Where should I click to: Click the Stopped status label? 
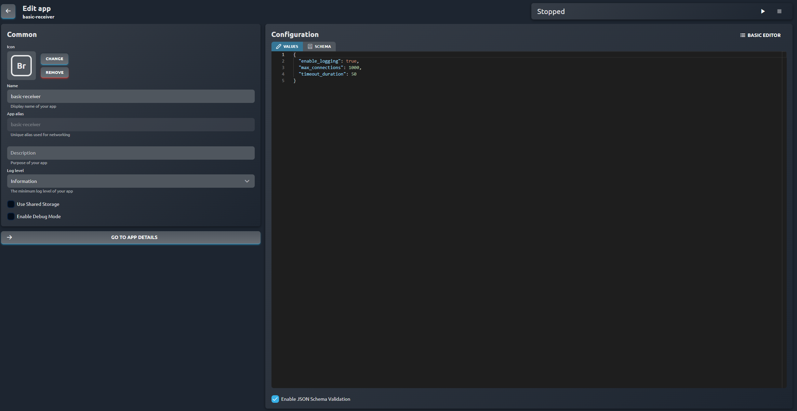[x=551, y=12]
